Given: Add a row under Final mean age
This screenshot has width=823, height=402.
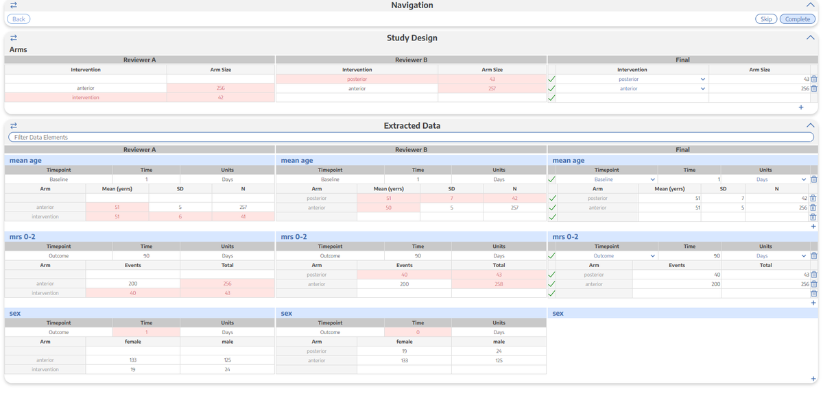Looking at the screenshot, I should [x=814, y=227].
